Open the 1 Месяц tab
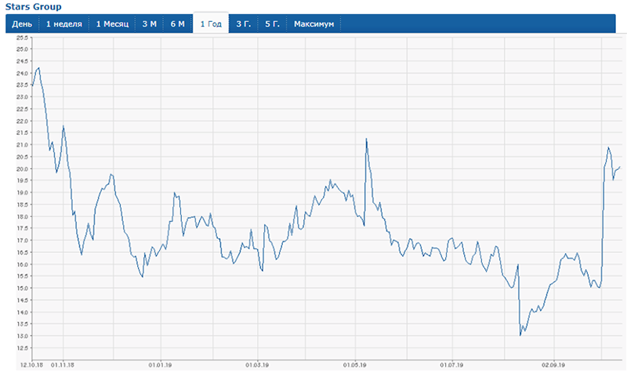 pyautogui.click(x=111, y=24)
